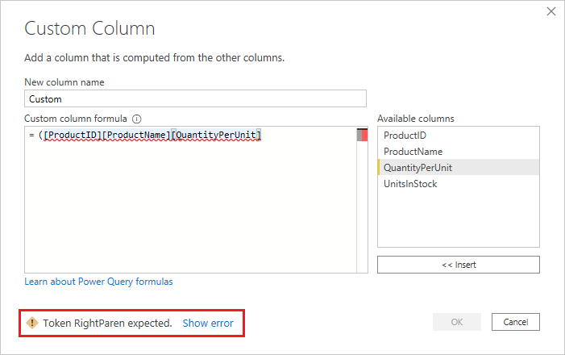
Task: Close the Custom Column dialog with X
Action: pos(551,11)
